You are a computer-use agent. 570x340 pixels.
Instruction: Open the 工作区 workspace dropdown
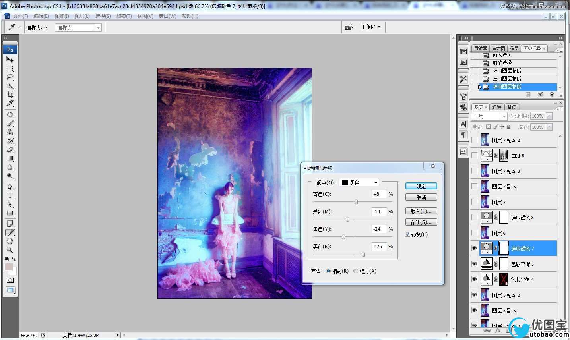click(x=371, y=27)
